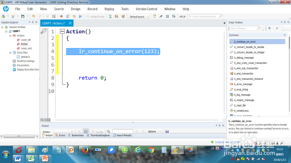Collapse the Actions folder node
This screenshot has height=163, width=291.
(x=10, y=36)
